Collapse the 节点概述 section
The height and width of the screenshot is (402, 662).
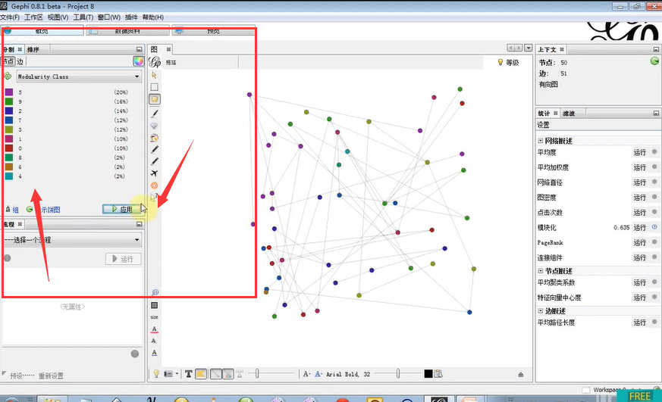pos(541,271)
